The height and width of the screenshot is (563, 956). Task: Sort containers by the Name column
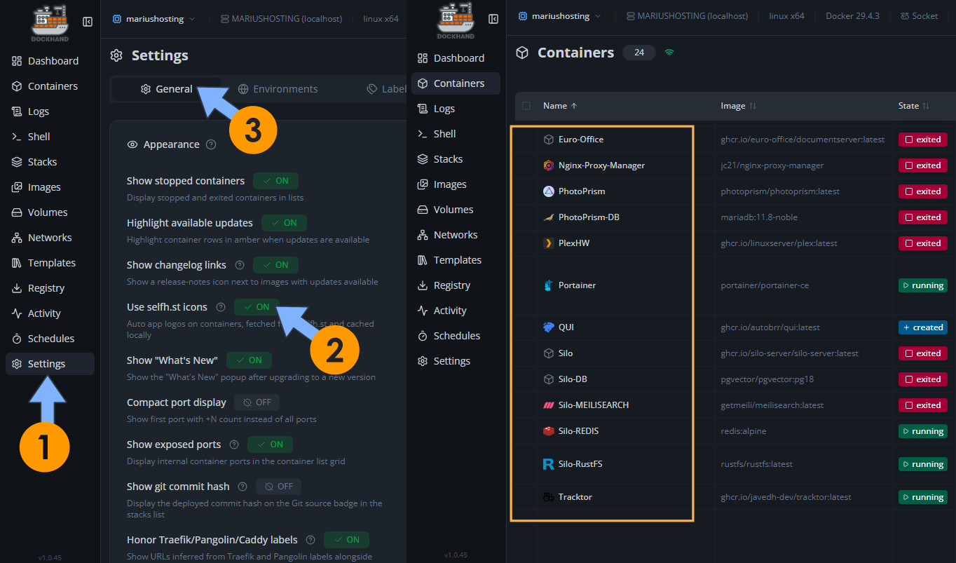tap(560, 106)
